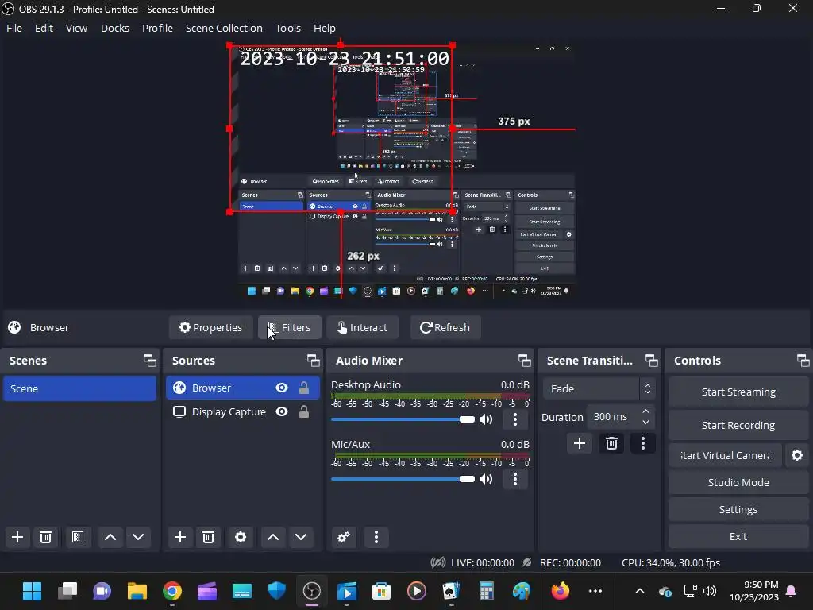Open Filters for Browser source
This screenshot has width=813, height=610.
289,327
